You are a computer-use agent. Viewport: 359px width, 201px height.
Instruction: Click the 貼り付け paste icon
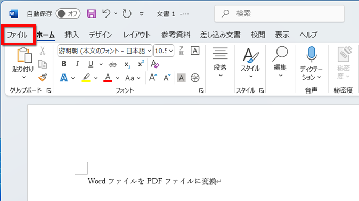(24, 55)
